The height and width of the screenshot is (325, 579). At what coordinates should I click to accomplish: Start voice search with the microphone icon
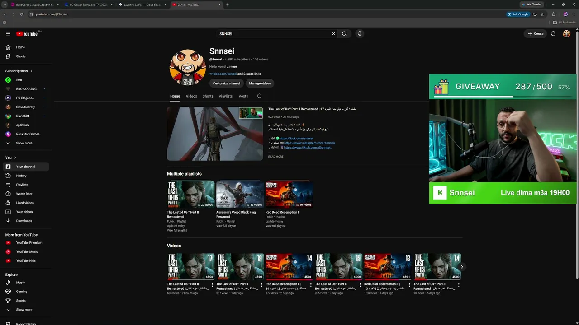(360, 34)
